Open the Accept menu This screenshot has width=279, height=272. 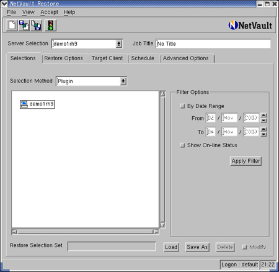[x=49, y=12]
